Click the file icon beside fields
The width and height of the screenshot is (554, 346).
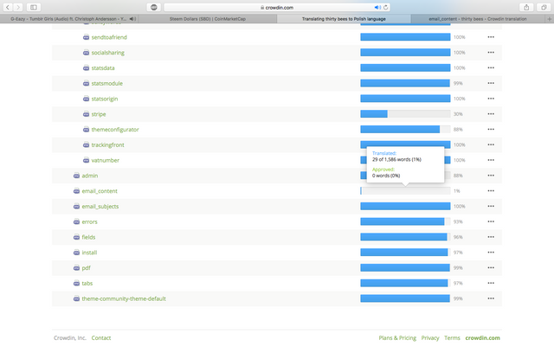point(76,237)
